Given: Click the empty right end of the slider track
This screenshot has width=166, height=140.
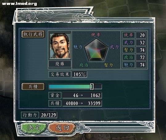Looking at the screenshot, I should tap(98, 87).
